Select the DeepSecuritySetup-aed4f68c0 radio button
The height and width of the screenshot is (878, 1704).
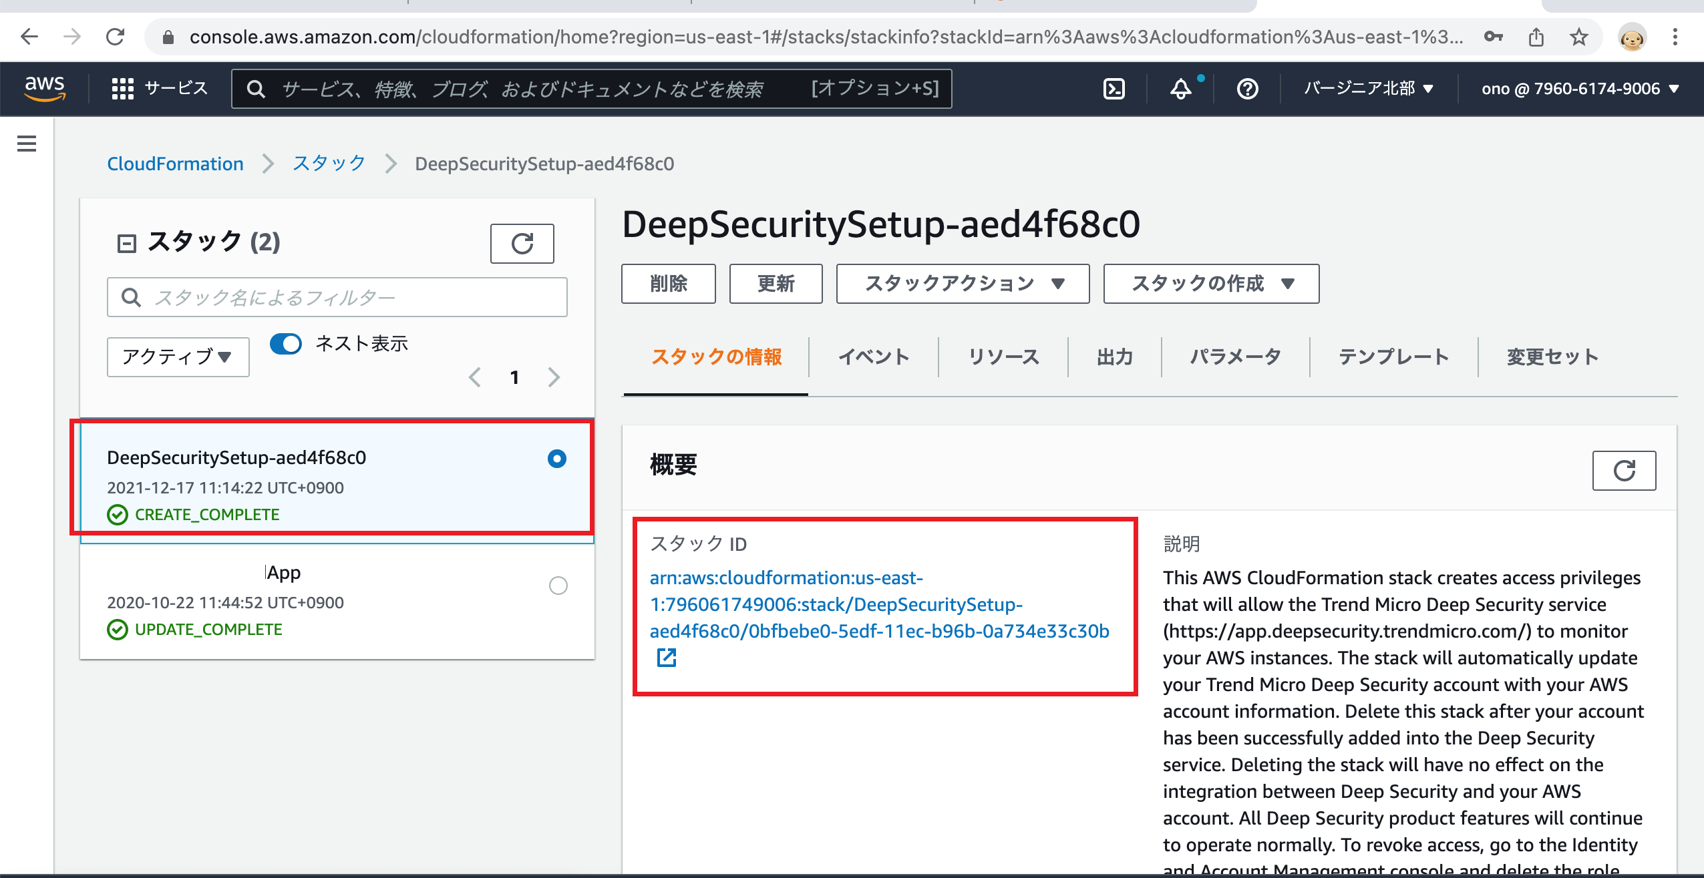556,459
